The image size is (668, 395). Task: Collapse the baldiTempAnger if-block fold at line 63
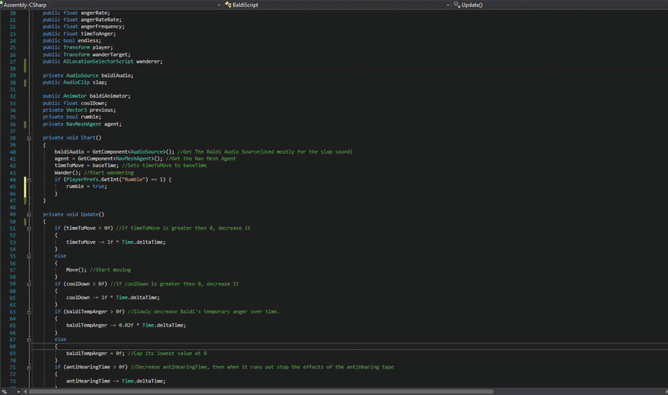click(x=29, y=312)
